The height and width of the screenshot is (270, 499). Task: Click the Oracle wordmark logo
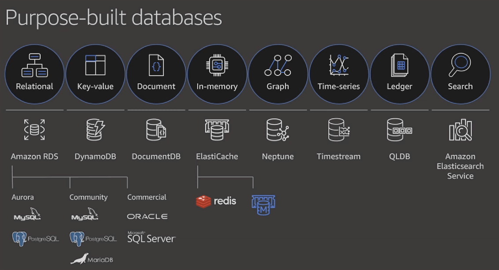pyautogui.click(x=147, y=216)
